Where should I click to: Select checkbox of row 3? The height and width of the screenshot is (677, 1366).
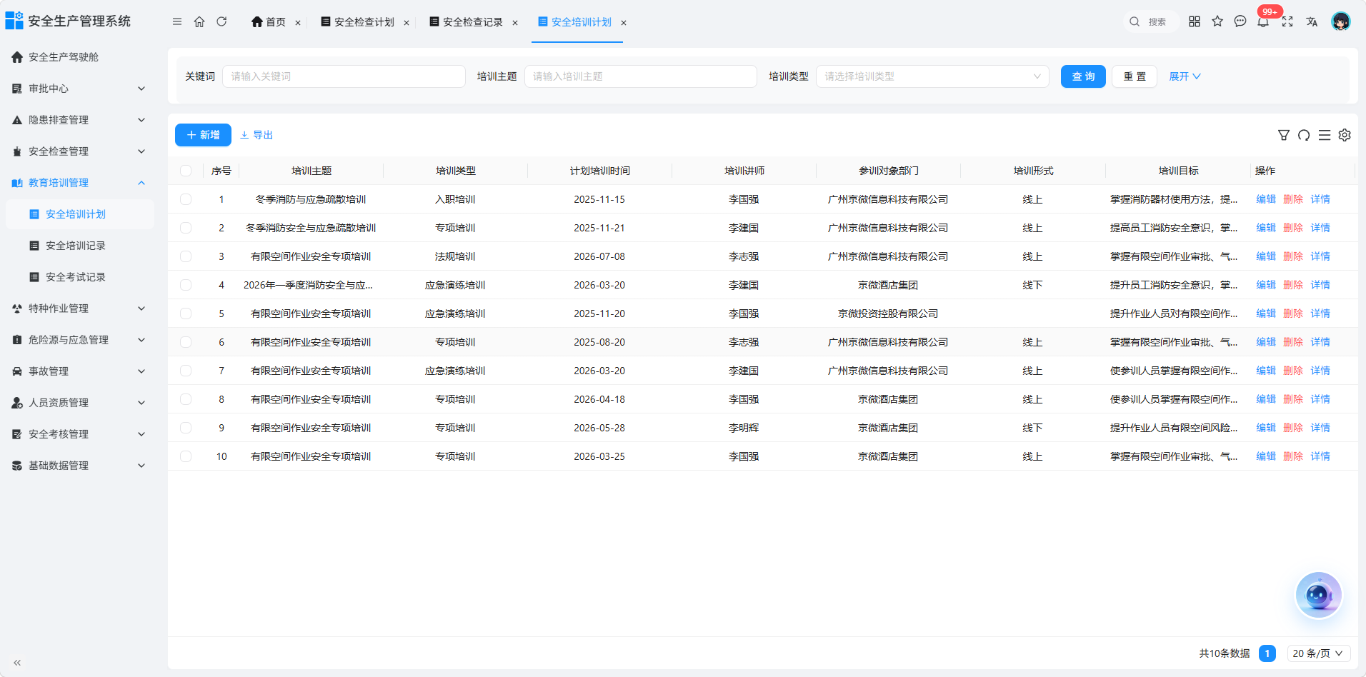pyautogui.click(x=186, y=256)
